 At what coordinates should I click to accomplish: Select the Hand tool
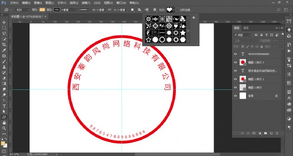tap(4, 123)
